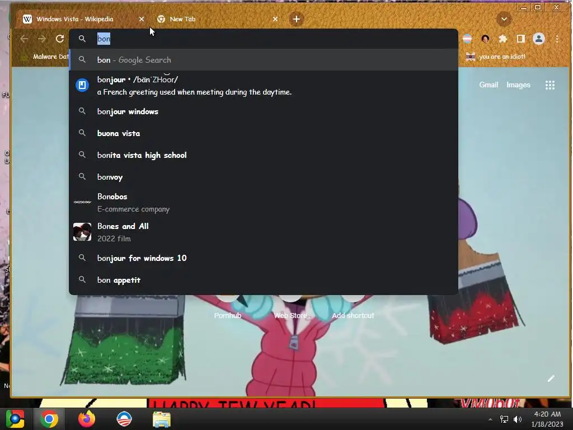Viewport: 573px width, 430px height.
Task: Open the Images link
Action: tap(518, 85)
